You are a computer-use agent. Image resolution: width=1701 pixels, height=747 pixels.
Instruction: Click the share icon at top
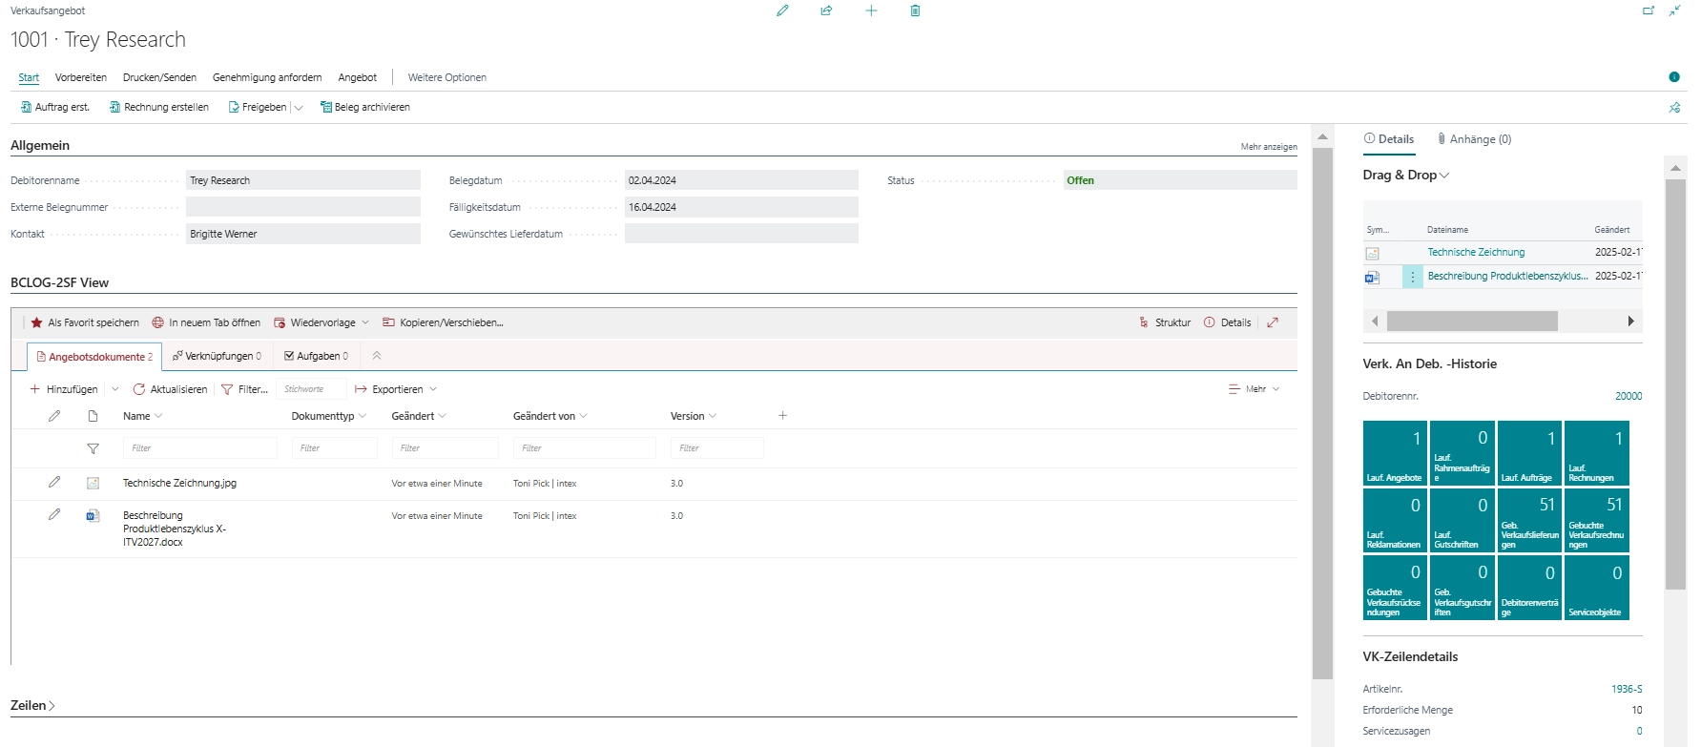[826, 10]
